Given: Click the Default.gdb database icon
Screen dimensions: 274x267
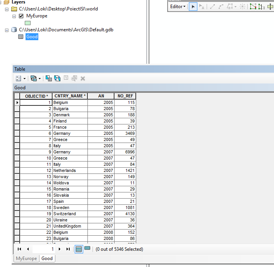Looking at the screenshot, I should pyautogui.click(x=14, y=30).
